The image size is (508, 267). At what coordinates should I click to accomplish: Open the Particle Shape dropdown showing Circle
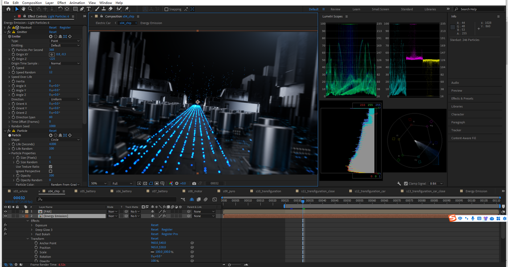coord(65,140)
